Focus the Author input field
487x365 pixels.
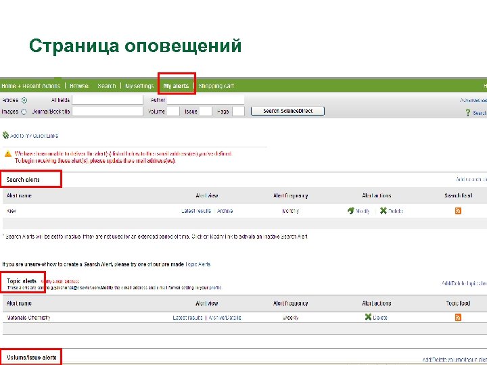206,100
